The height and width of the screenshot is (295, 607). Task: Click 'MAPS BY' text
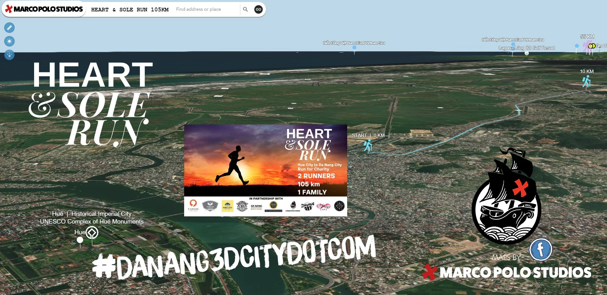pos(506,258)
